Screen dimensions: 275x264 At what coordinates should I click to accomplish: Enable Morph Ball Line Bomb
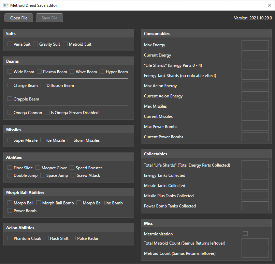click(79, 203)
